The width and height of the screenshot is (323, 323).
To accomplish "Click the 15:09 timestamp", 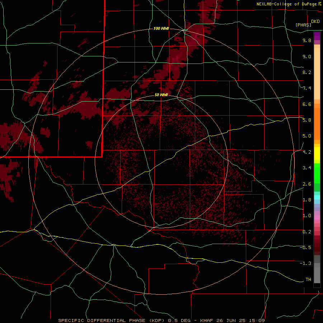I will click(257, 320).
